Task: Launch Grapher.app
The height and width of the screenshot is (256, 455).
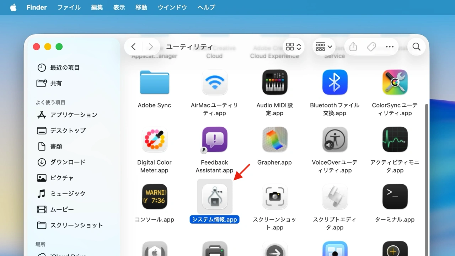Action: point(274,139)
